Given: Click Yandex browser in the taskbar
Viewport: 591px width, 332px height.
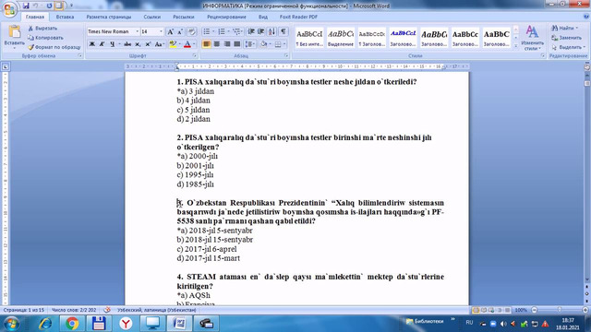Looking at the screenshot, I should (x=126, y=324).
